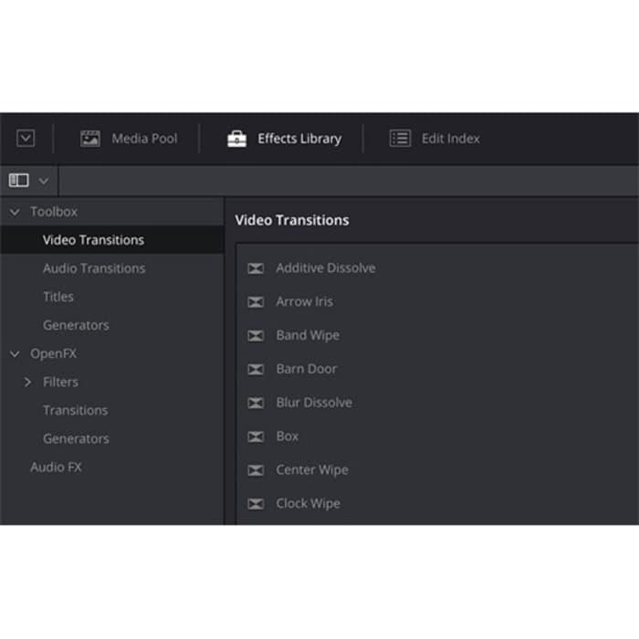Collapse the OpenFX tree section

coord(15,353)
